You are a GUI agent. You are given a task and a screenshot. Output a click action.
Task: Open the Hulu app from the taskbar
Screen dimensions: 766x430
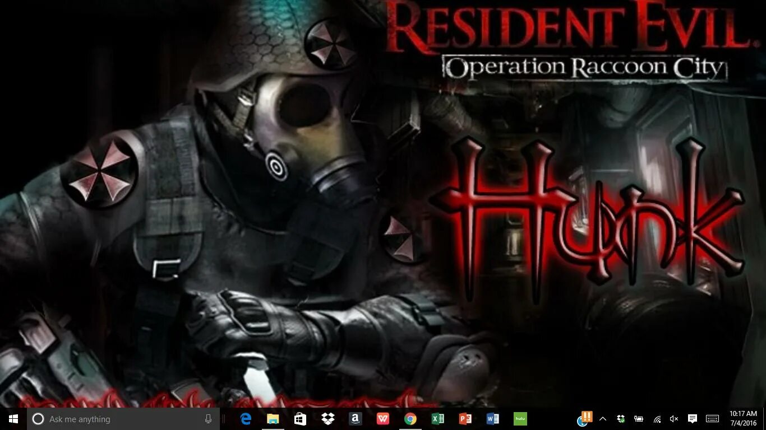[x=520, y=419]
